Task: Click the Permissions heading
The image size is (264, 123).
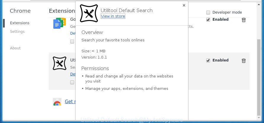Action: coord(95,68)
